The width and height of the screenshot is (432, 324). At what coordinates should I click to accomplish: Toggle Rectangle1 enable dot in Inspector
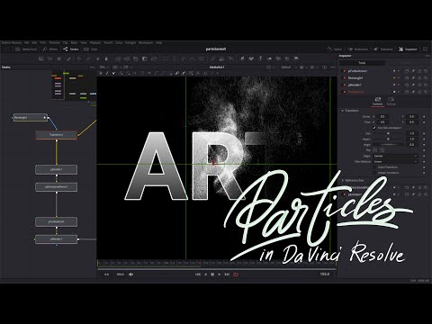[x=344, y=77]
